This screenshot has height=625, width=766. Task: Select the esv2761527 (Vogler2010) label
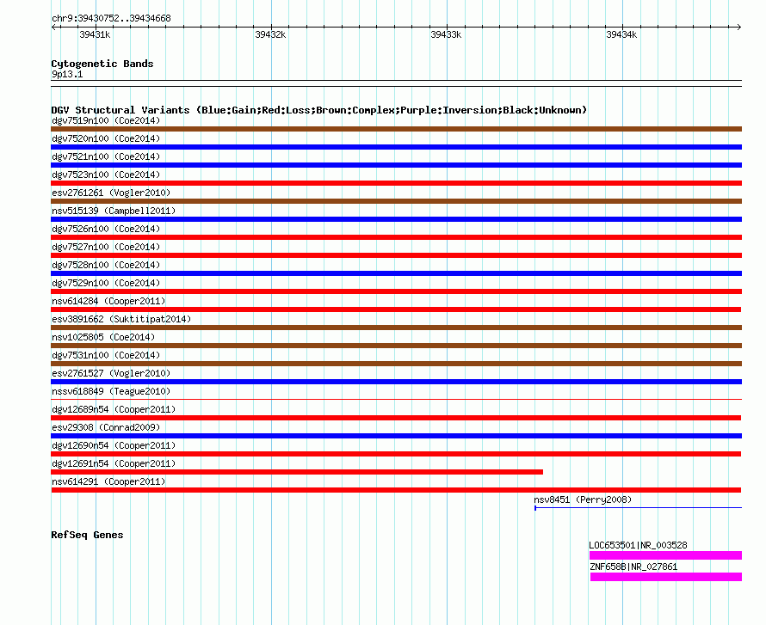[x=111, y=373]
